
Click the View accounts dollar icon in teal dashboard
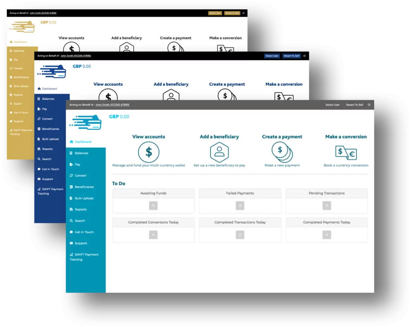pyautogui.click(x=149, y=152)
